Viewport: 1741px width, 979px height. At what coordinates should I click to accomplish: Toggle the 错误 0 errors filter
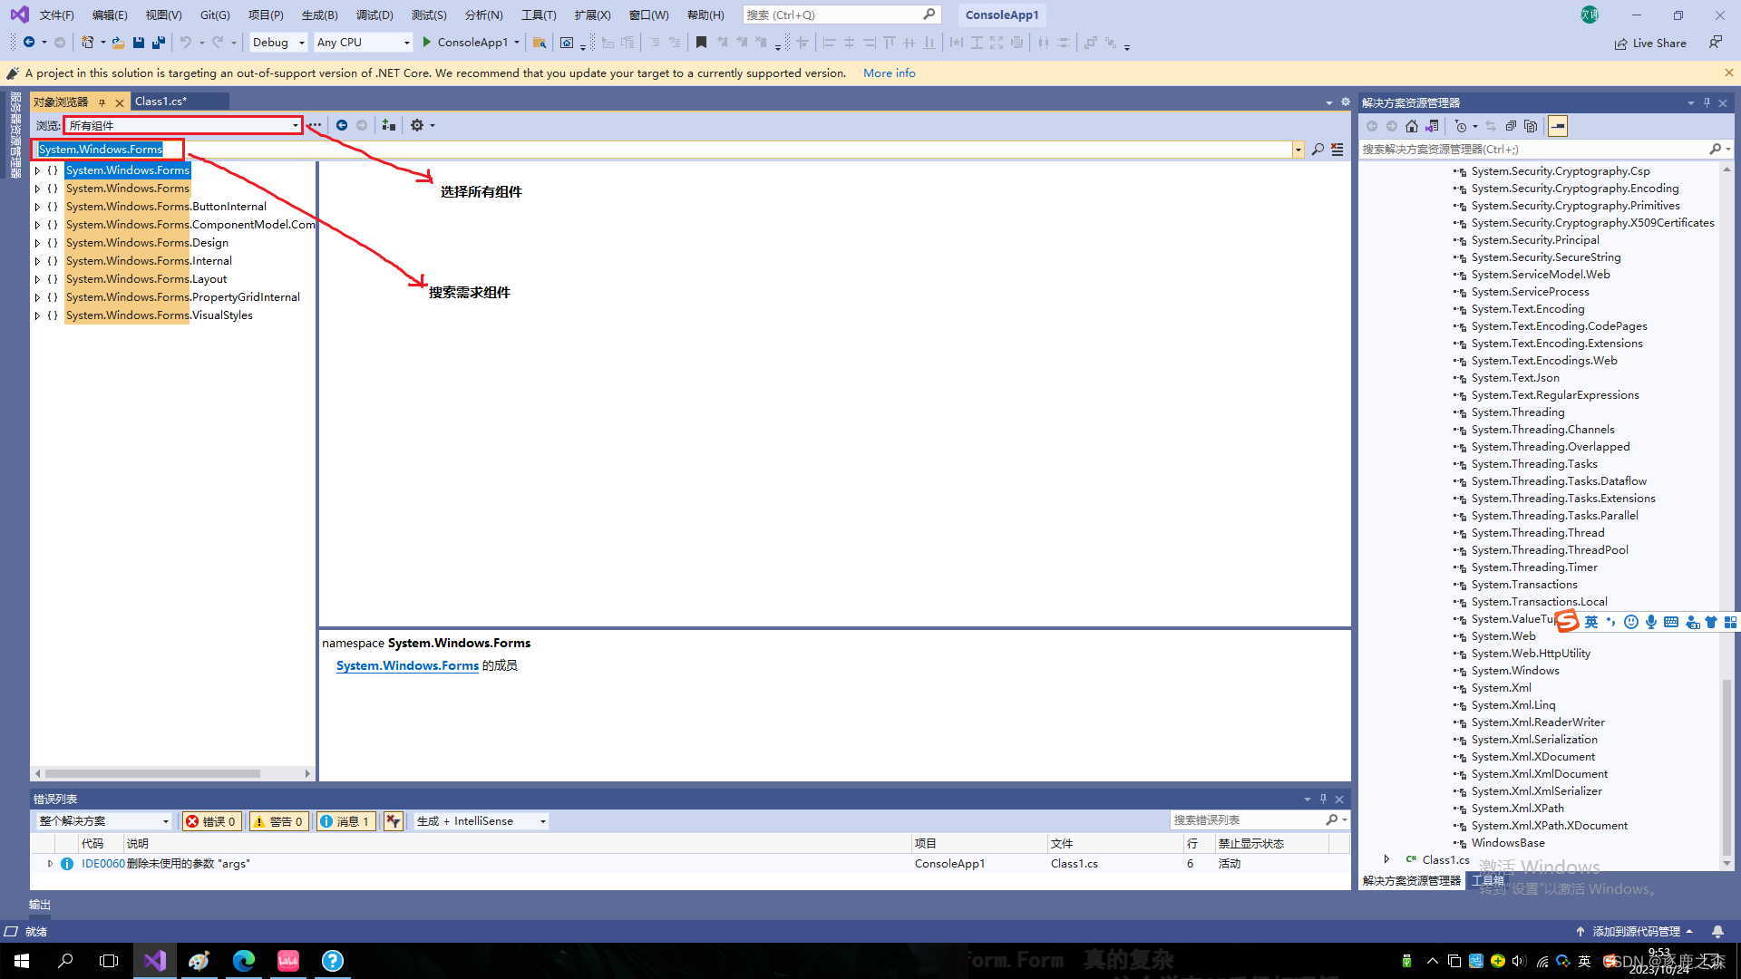click(212, 821)
